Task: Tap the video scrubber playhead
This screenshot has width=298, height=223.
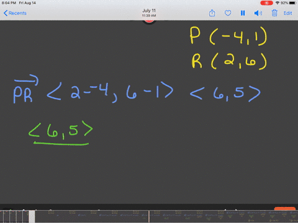Action: 149,216
